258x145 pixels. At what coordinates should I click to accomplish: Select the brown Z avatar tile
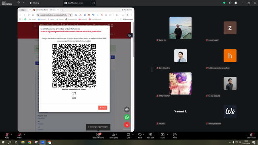click(x=230, y=28)
